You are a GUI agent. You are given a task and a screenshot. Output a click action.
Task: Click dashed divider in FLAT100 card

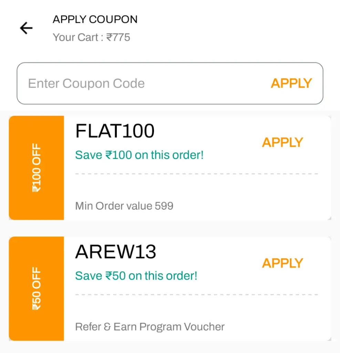pyautogui.click(x=197, y=174)
